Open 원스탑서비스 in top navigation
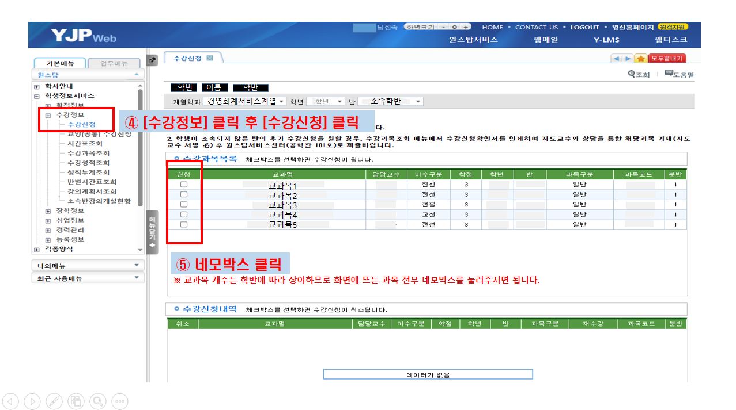Image resolution: width=736 pixels, height=410 pixels. point(473,40)
